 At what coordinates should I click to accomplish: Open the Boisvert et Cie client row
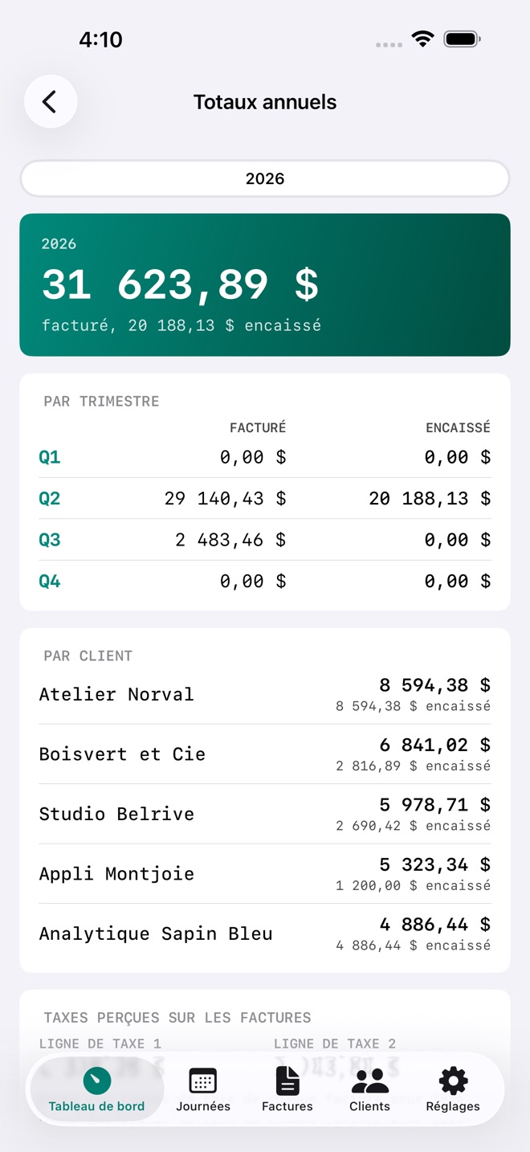click(265, 754)
